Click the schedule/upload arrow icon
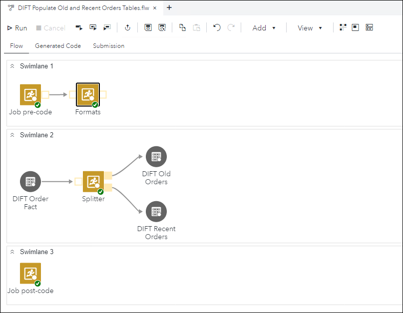 coord(127,27)
